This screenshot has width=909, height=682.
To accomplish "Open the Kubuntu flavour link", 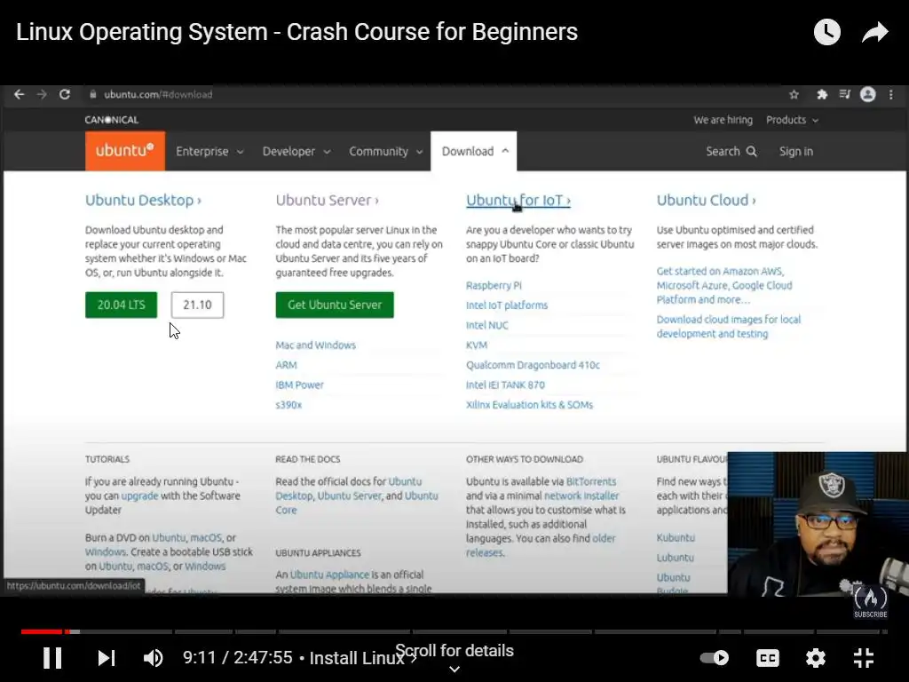I will [676, 537].
